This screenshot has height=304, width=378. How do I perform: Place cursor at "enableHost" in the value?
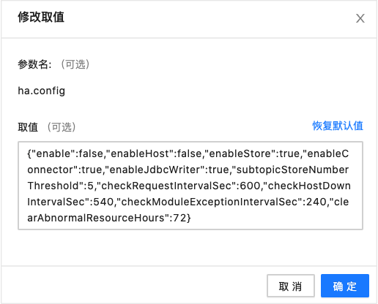(140, 153)
